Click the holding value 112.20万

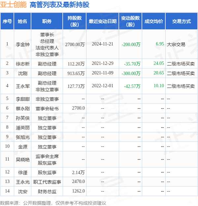76,64
